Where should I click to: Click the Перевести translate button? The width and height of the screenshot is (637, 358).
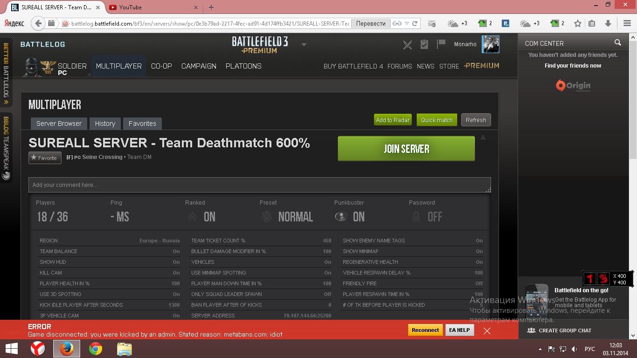371,23
